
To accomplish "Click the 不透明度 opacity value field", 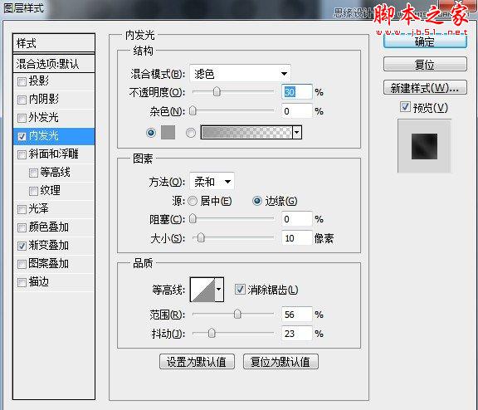I will coord(297,92).
